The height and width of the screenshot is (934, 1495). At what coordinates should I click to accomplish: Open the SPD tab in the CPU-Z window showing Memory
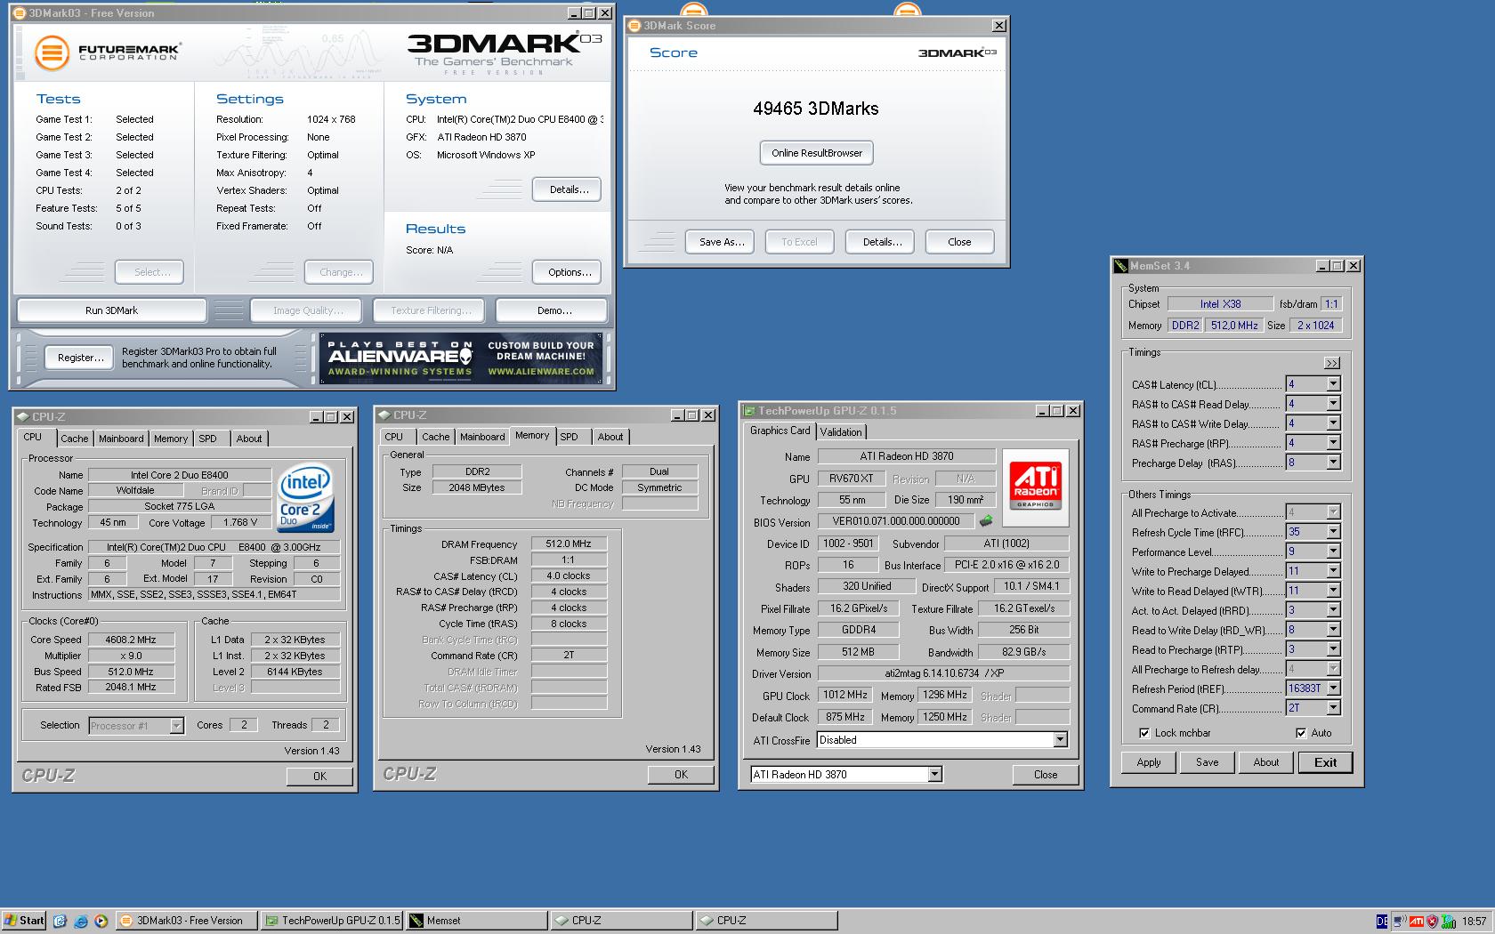pyautogui.click(x=570, y=437)
